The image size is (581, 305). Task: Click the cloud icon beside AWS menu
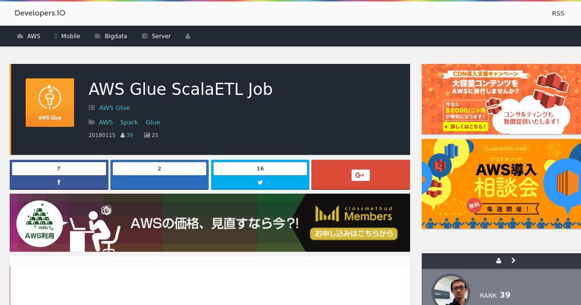(20, 36)
